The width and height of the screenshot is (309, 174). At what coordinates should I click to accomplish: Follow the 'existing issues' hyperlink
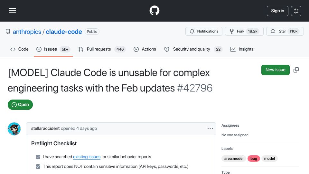87,157
